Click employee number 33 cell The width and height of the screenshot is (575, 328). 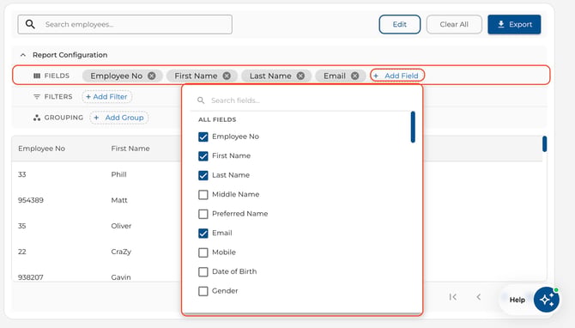pos(22,174)
